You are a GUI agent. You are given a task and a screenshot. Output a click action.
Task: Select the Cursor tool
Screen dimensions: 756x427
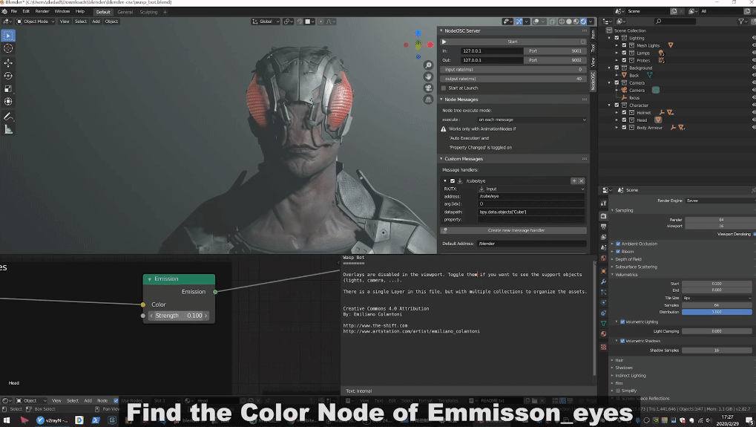click(x=8, y=48)
